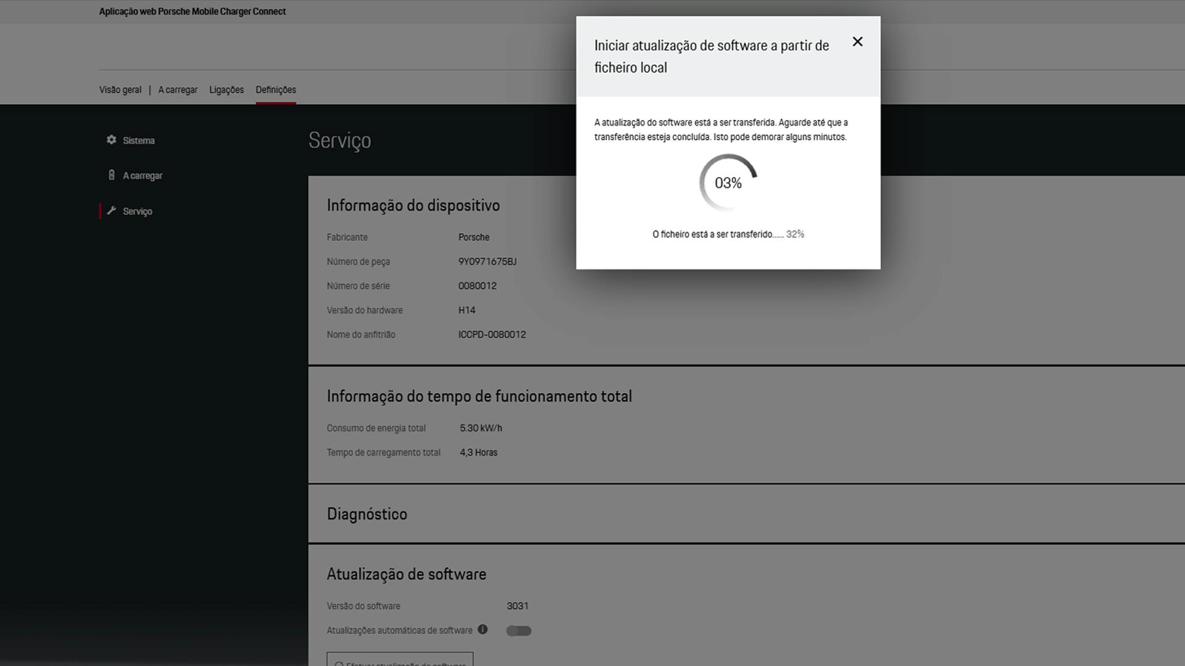Click the Consumo de energia total label
The width and height of the screenshot is (1185, 666).
pyautogui.click(x=376, y=428)
